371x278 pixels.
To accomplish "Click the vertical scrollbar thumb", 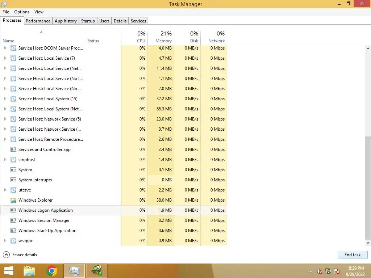I will (368, 188).
